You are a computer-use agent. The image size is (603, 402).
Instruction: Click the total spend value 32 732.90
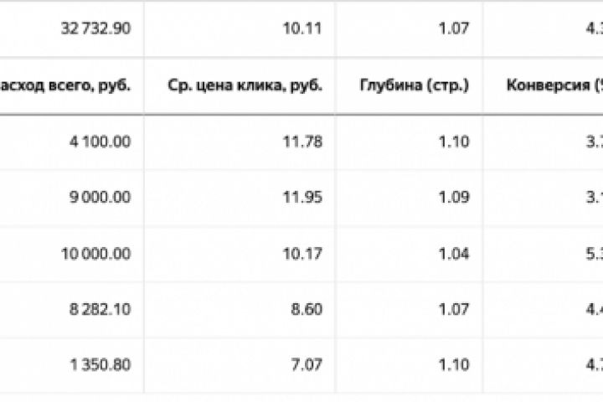pyautogui.click(x=95, y=28)
